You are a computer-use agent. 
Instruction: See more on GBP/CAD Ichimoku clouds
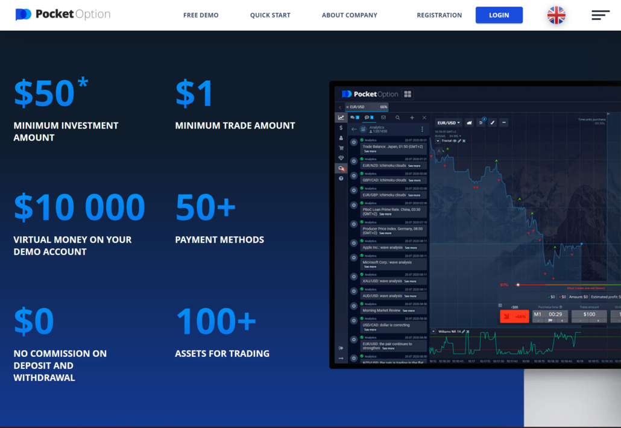pyautogui.click(x=414, y=181)
